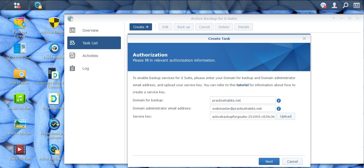
Task: Show info for Domain for backup
Action: (x=279, y=101)
